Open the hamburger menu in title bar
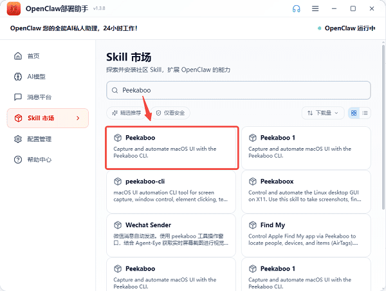Viewport: 386px width, 291px height. tap(315, 8)
